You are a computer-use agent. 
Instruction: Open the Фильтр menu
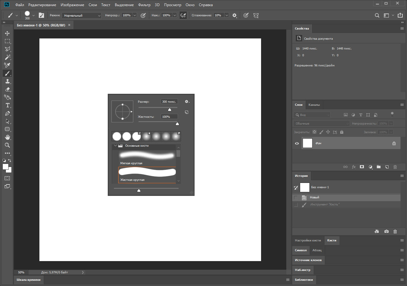pos(144,5)
